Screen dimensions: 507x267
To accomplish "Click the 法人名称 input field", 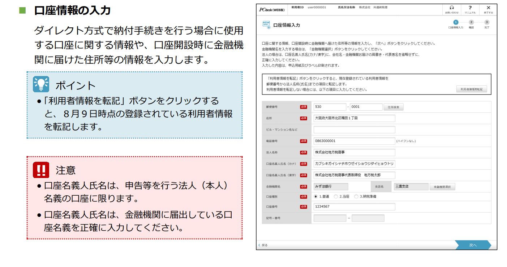I will point(355,152).
